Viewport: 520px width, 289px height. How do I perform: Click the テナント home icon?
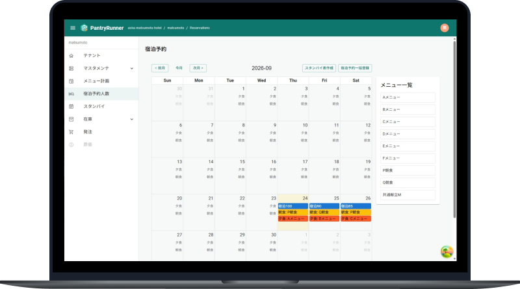71,56
